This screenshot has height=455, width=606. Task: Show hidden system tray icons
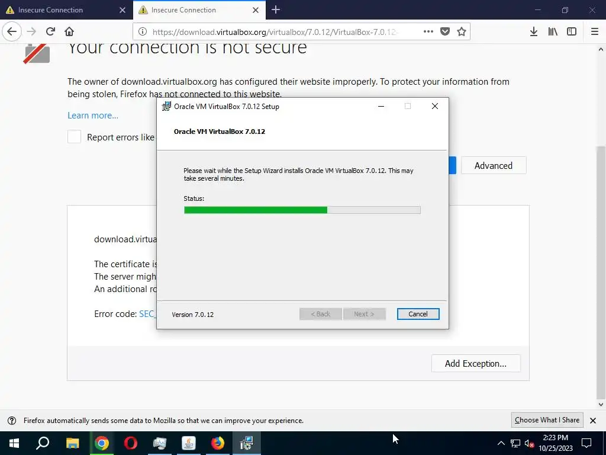click(501, 443)
